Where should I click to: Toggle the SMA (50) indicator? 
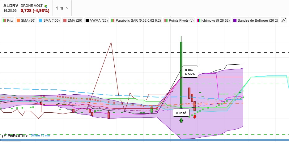coord(26,20)
